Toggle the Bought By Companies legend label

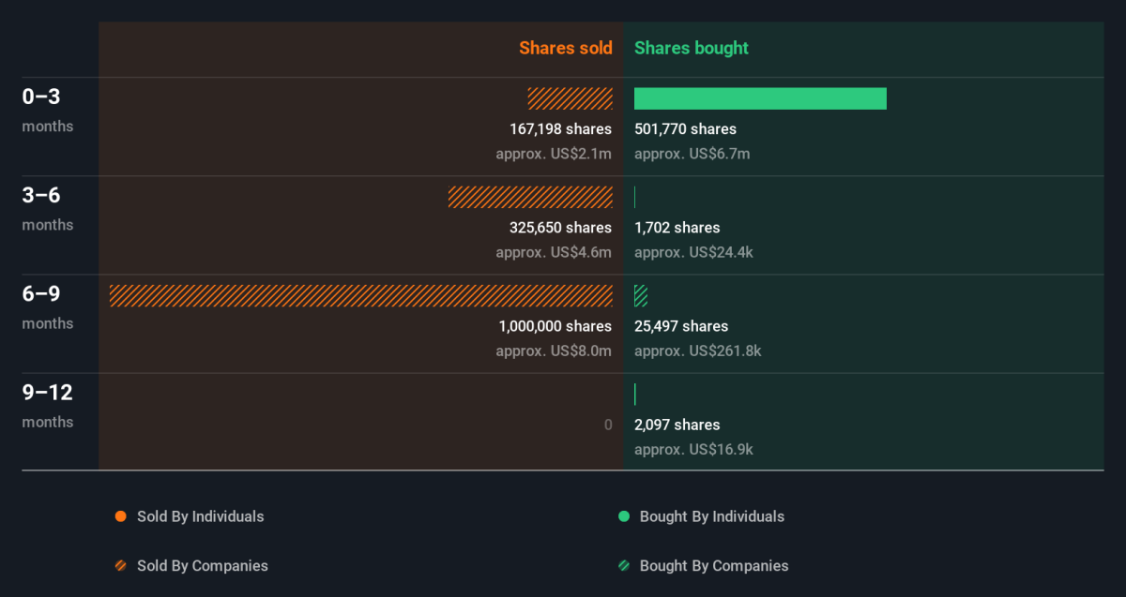coord(713,566)
